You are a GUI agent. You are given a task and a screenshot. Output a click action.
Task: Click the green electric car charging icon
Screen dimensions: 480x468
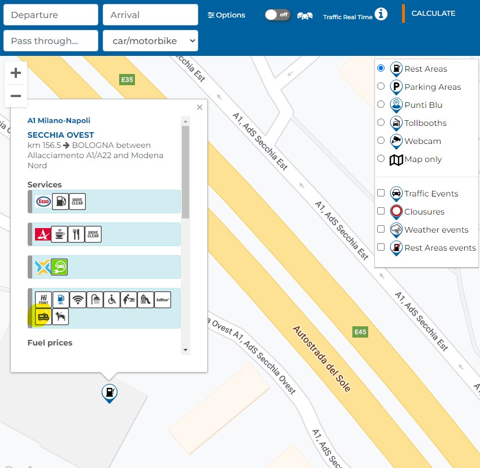[59, 267]
